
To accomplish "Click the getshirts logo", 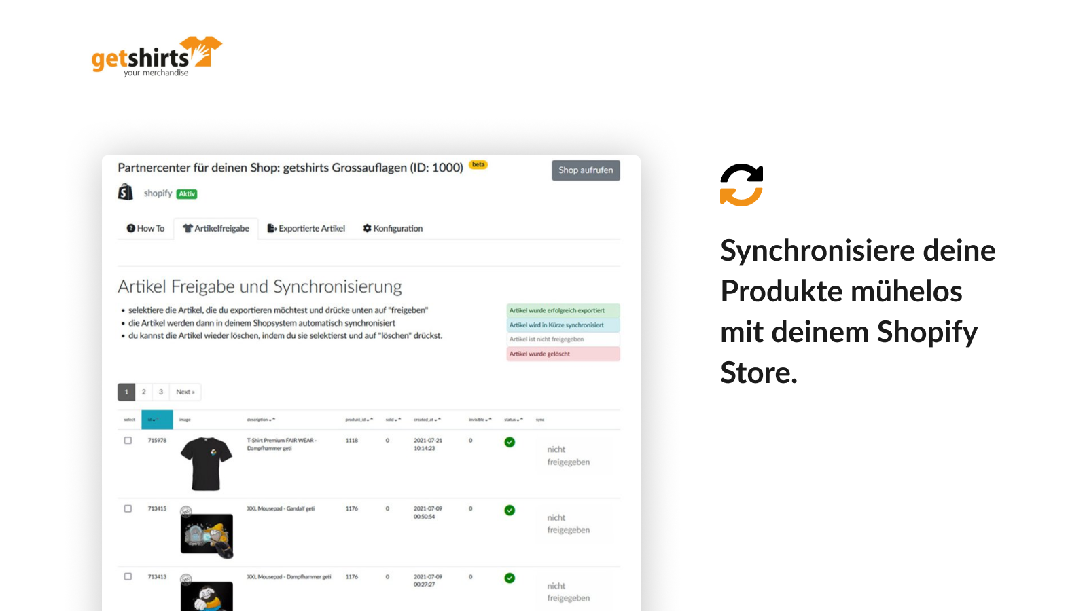I will point(157,56).
